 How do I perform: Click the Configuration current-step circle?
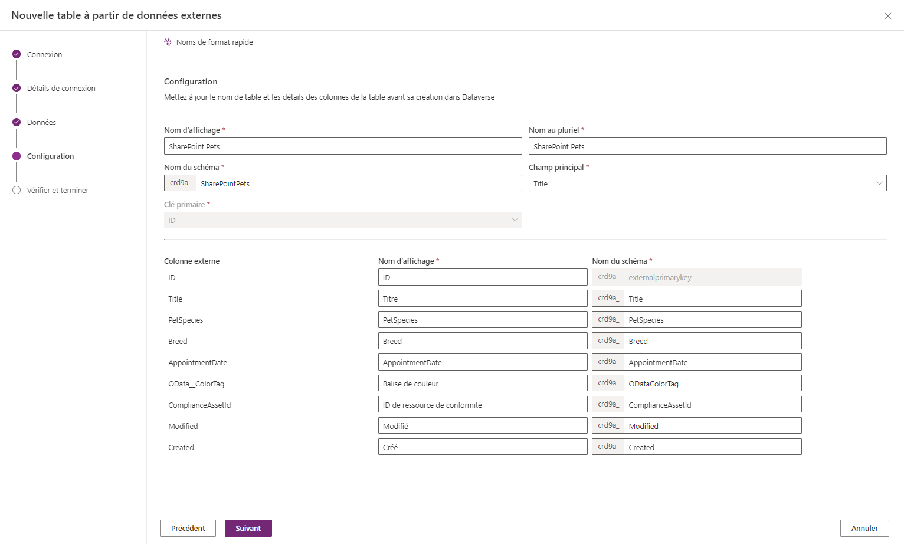(x=17, y=156)
